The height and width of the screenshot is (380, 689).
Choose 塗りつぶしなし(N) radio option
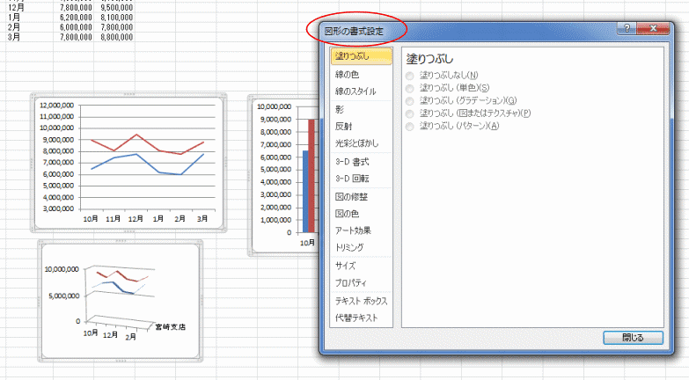tap(409, 76)
